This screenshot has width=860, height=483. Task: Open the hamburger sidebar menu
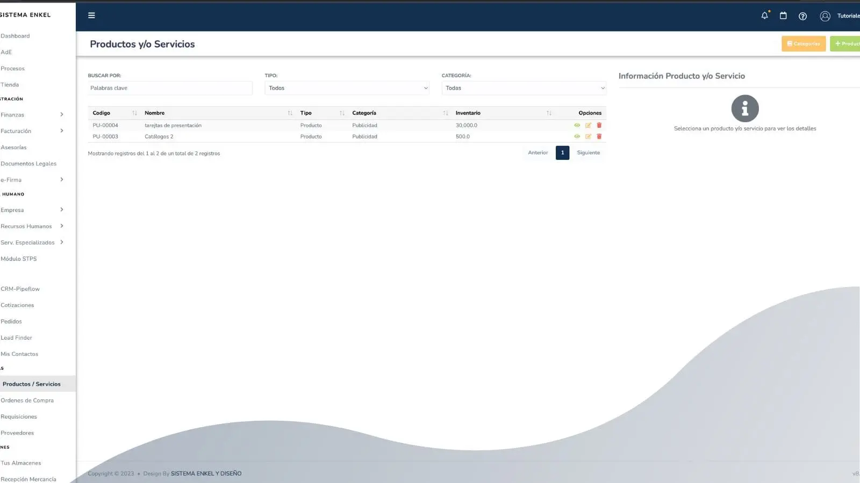(91, 16)
